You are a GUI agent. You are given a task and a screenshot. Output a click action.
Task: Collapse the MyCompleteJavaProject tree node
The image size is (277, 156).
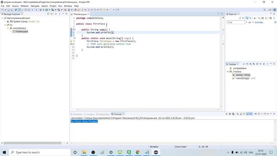coord(2,18)
